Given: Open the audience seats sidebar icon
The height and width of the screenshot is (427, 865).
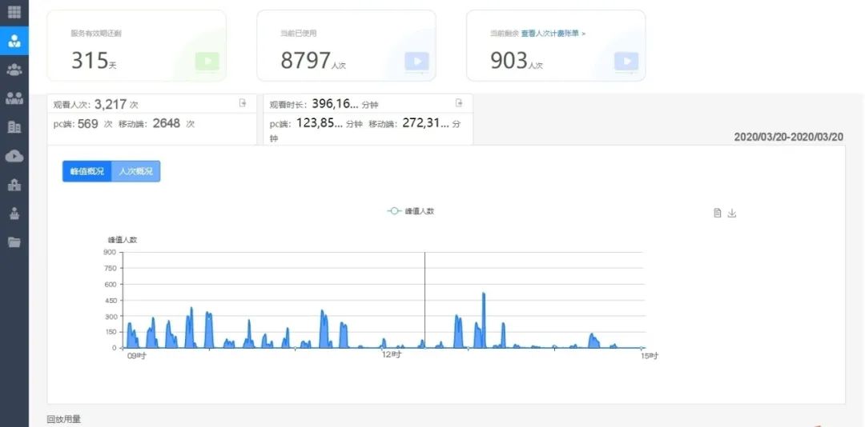Looking at the screenshot, I should click(14, 98).
